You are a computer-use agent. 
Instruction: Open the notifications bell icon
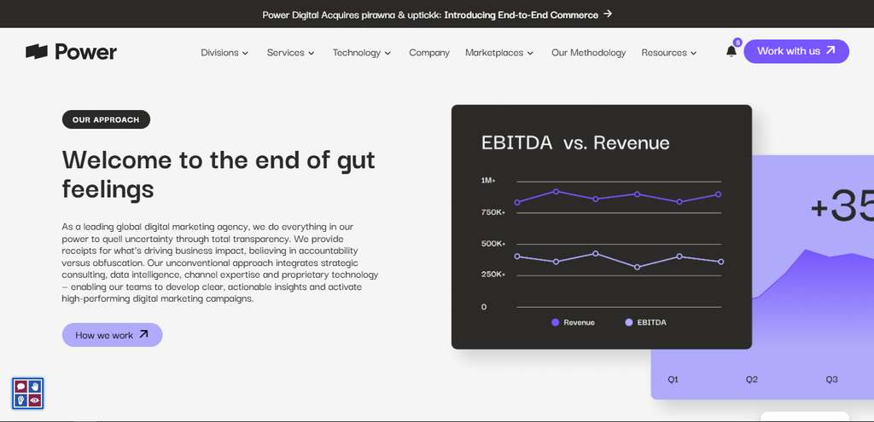pyautogui.click(x=731, y=52)
